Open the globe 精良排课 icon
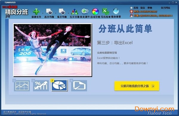Viewport: 179px width, 116px height. (116, 11)
